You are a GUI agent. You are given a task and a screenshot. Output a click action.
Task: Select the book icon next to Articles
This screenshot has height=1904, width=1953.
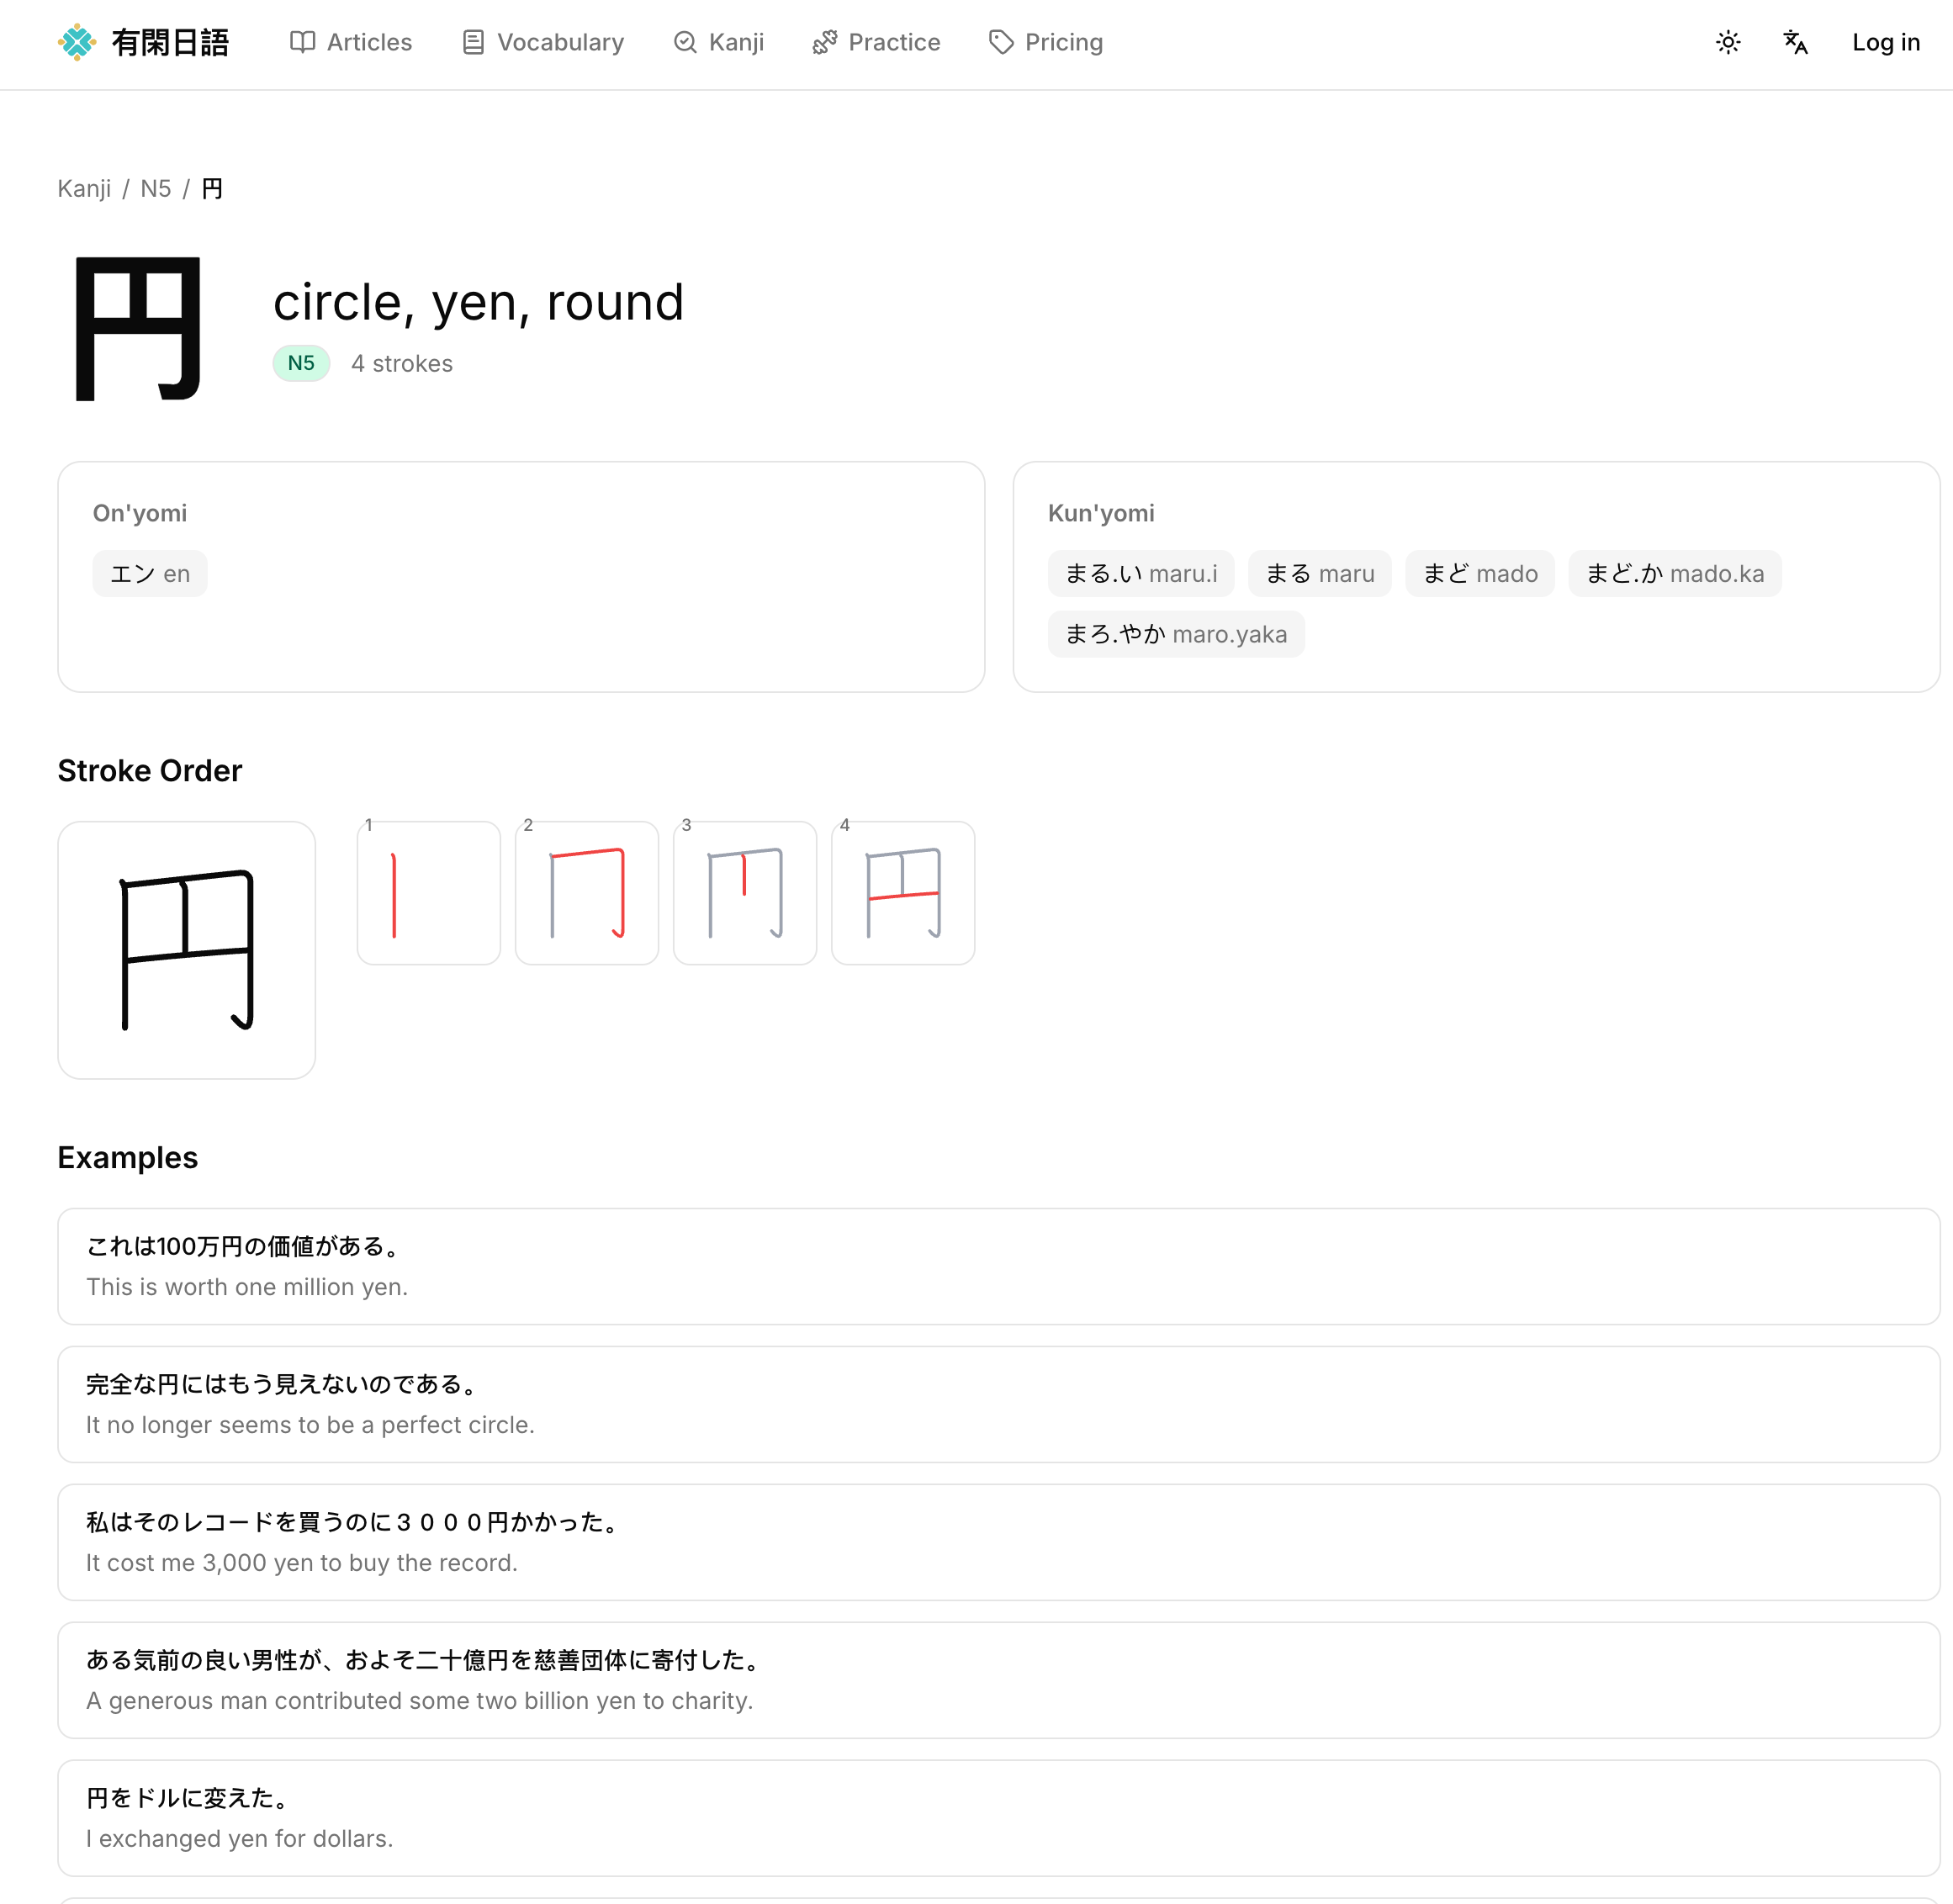(302, 42)
